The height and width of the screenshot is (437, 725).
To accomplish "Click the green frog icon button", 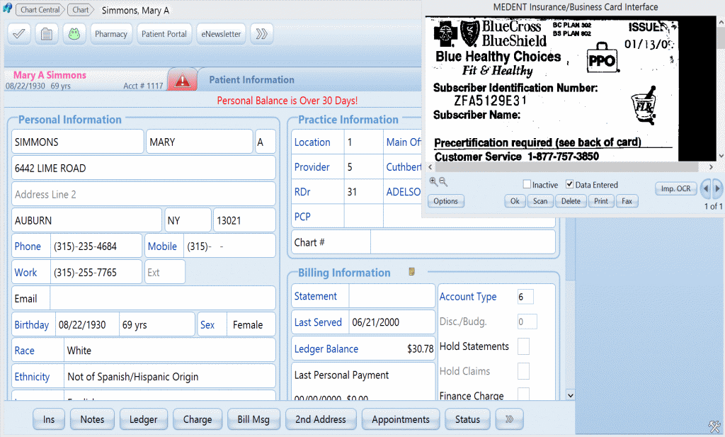I will pos(74,34).
